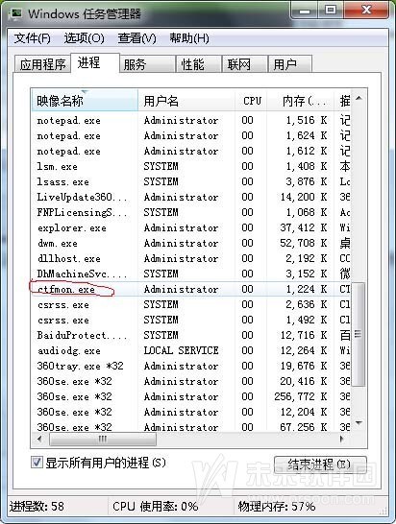Image resolution: width=396 pixels, height=524 pixels.
Task: Select the 360tray.exe *32 process
Action: click(x=191, y=366)
